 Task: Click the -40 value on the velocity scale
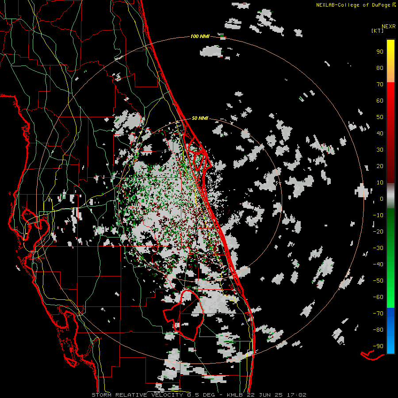point(378,264)
